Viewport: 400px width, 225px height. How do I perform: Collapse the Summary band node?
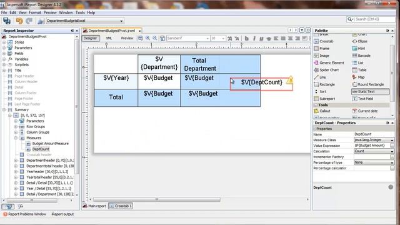pos(4,110)
